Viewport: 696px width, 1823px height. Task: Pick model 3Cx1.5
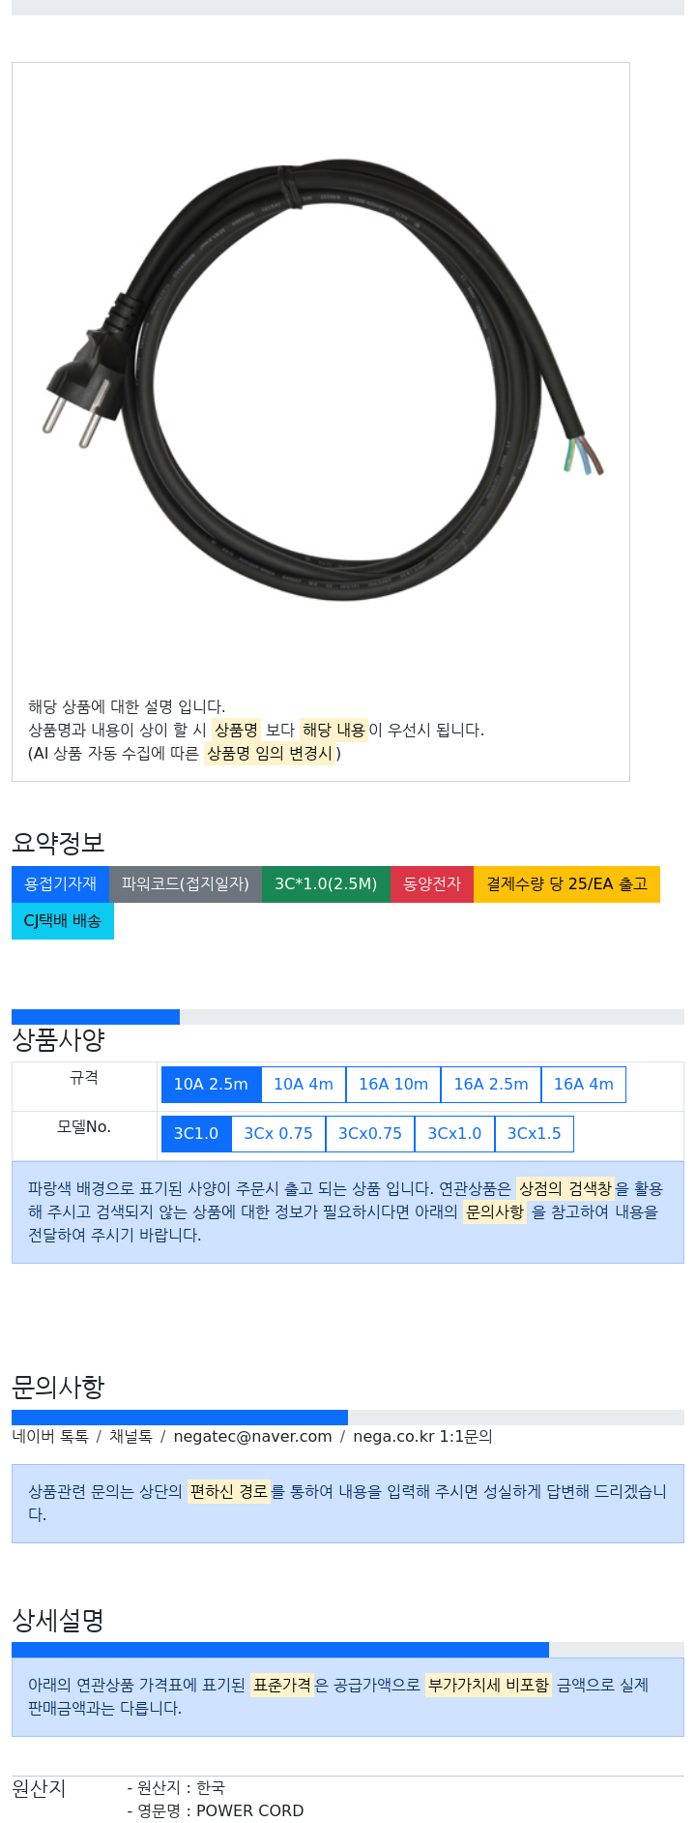535,1134
